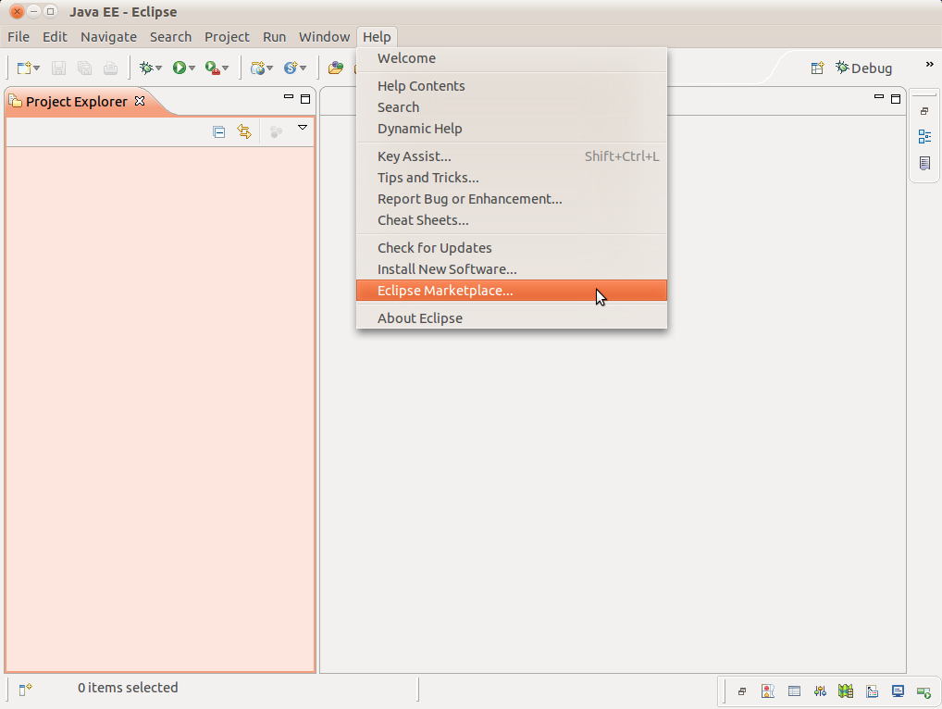Close the open Help menu
Image resolution: width=942 pixels, height=709 pixels.
(x=377, y=37)
